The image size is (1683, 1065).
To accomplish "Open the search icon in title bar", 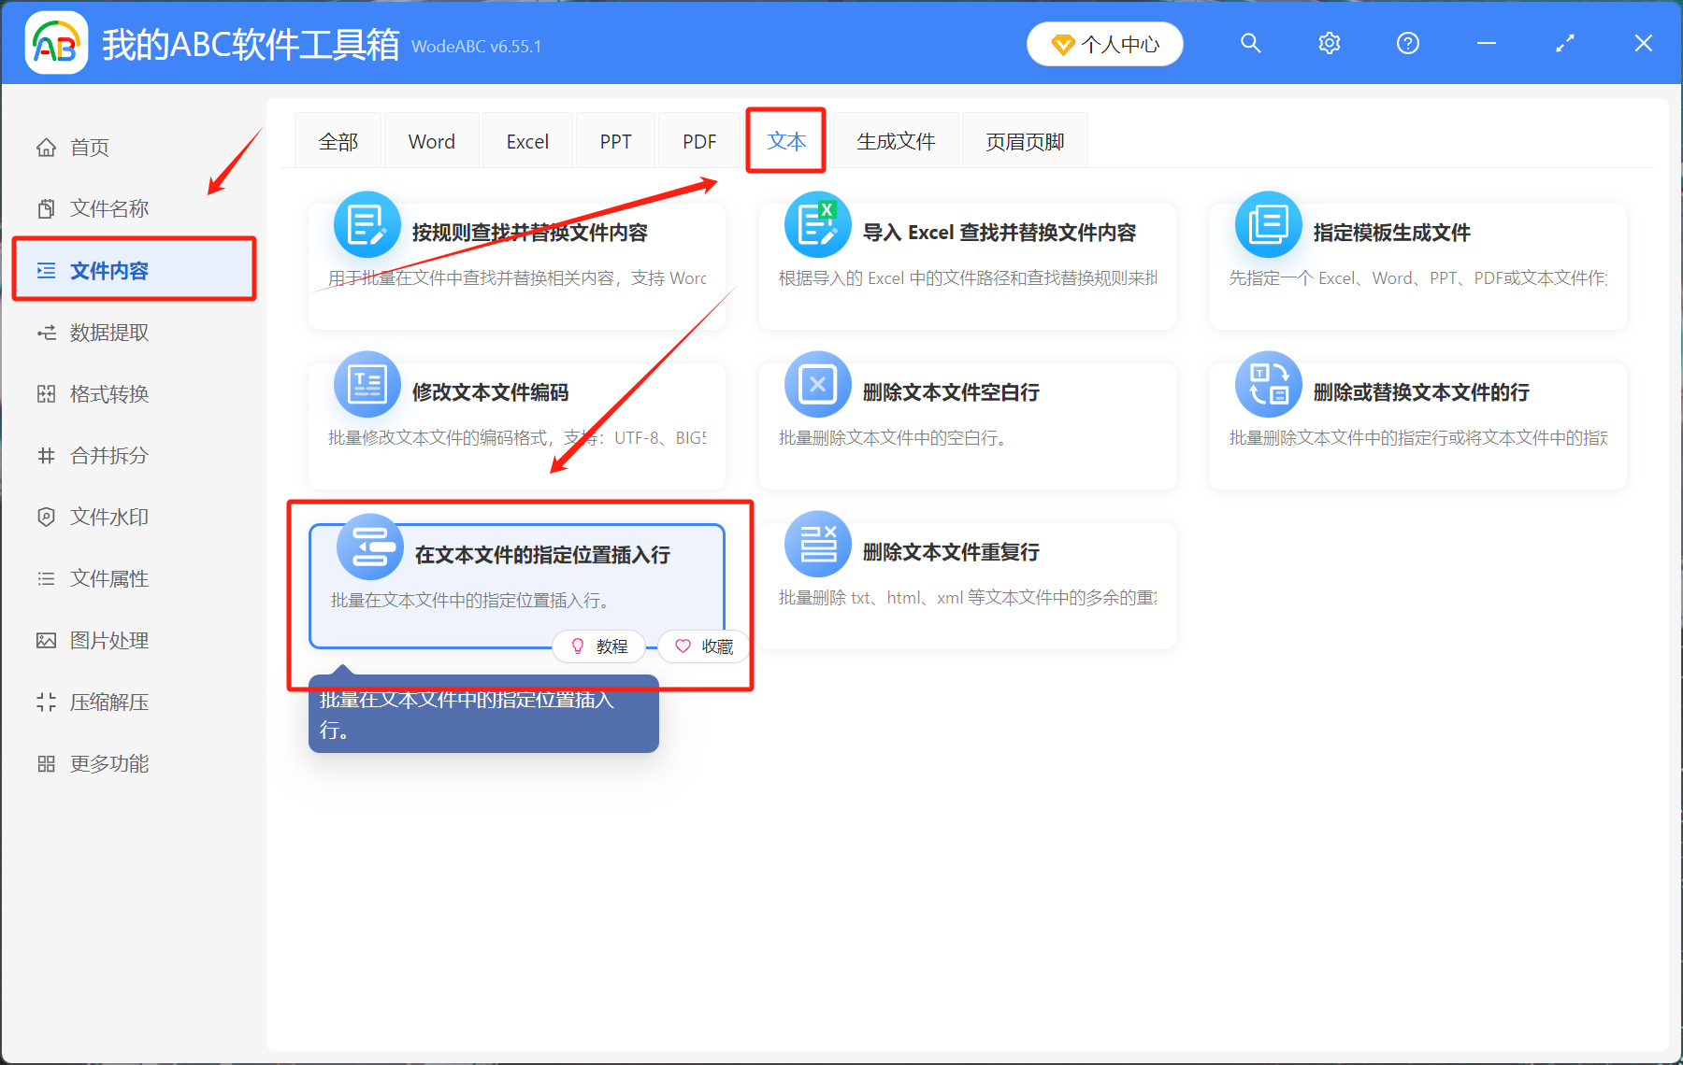I will (1250, 43).
